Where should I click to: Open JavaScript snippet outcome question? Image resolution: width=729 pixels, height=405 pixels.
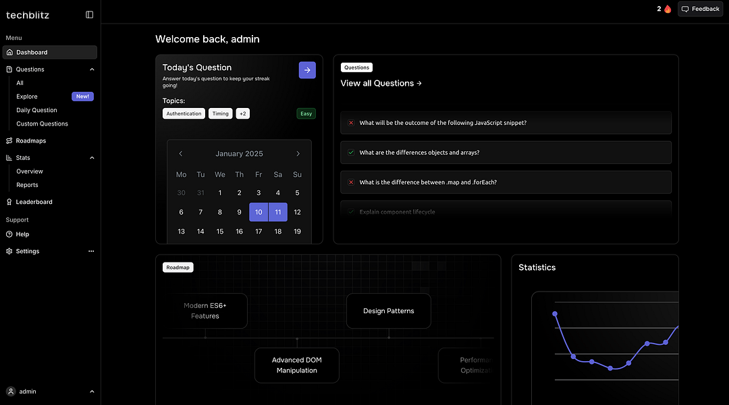pos(506,123)
